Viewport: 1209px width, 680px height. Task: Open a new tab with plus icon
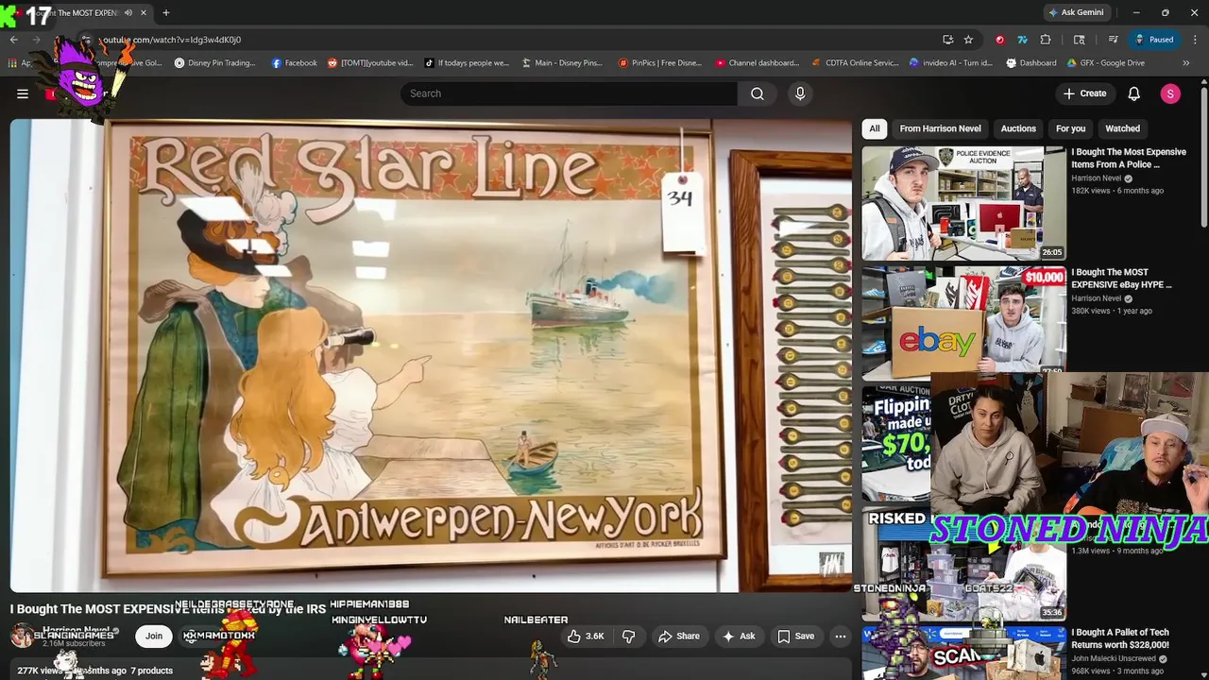[166, 13]
